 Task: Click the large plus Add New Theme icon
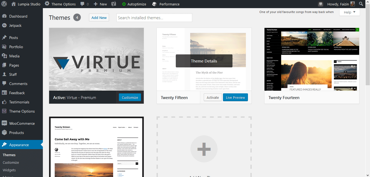coord(204,149)
